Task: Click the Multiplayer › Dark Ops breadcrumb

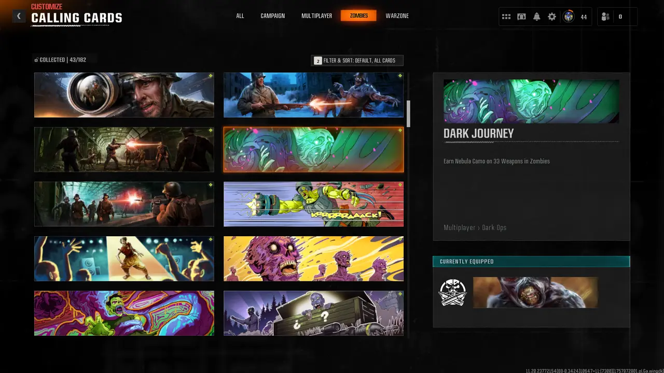Action: pos(475,227)
